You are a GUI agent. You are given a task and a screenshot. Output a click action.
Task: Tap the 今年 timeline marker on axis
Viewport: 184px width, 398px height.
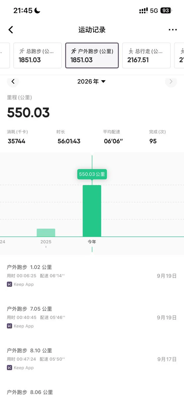pos(92,242)
